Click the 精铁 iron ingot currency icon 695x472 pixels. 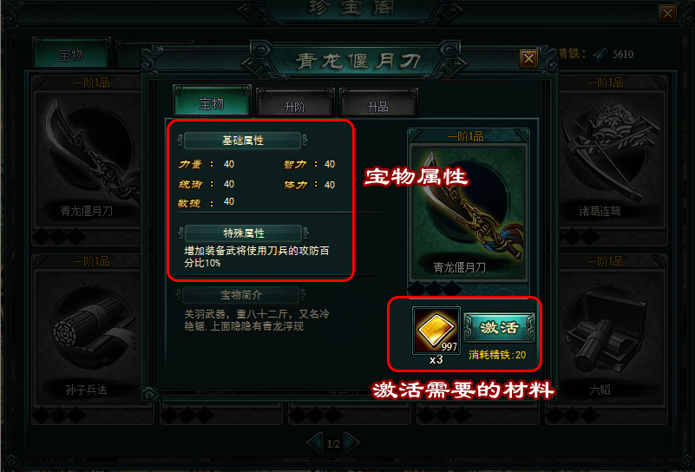click(600, 55)
